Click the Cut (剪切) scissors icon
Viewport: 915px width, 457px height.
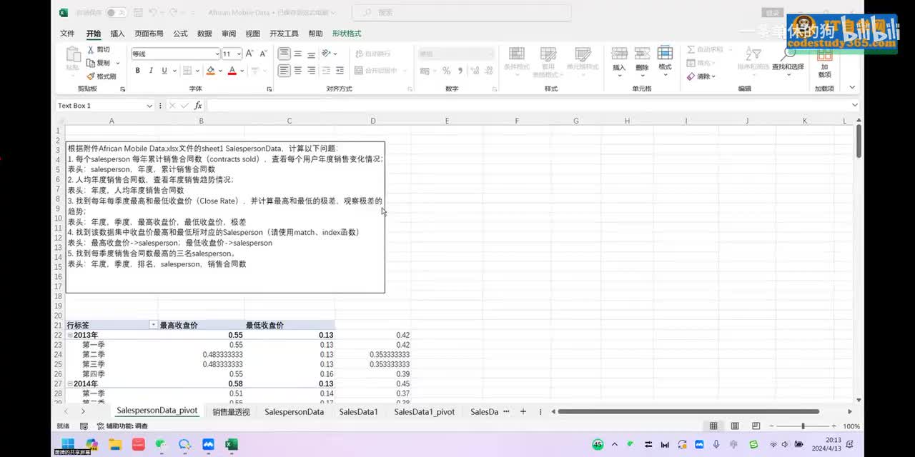click(91, 50)
